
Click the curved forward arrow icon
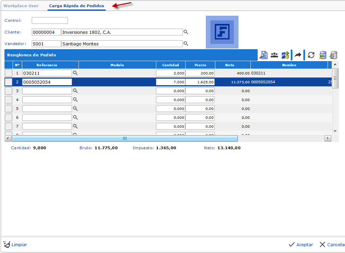pyautogui.click(x=298, y=55)
